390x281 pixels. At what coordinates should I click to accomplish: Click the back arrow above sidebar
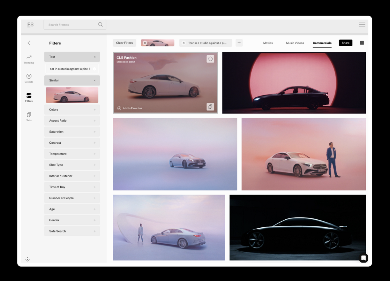coord(29,43)
